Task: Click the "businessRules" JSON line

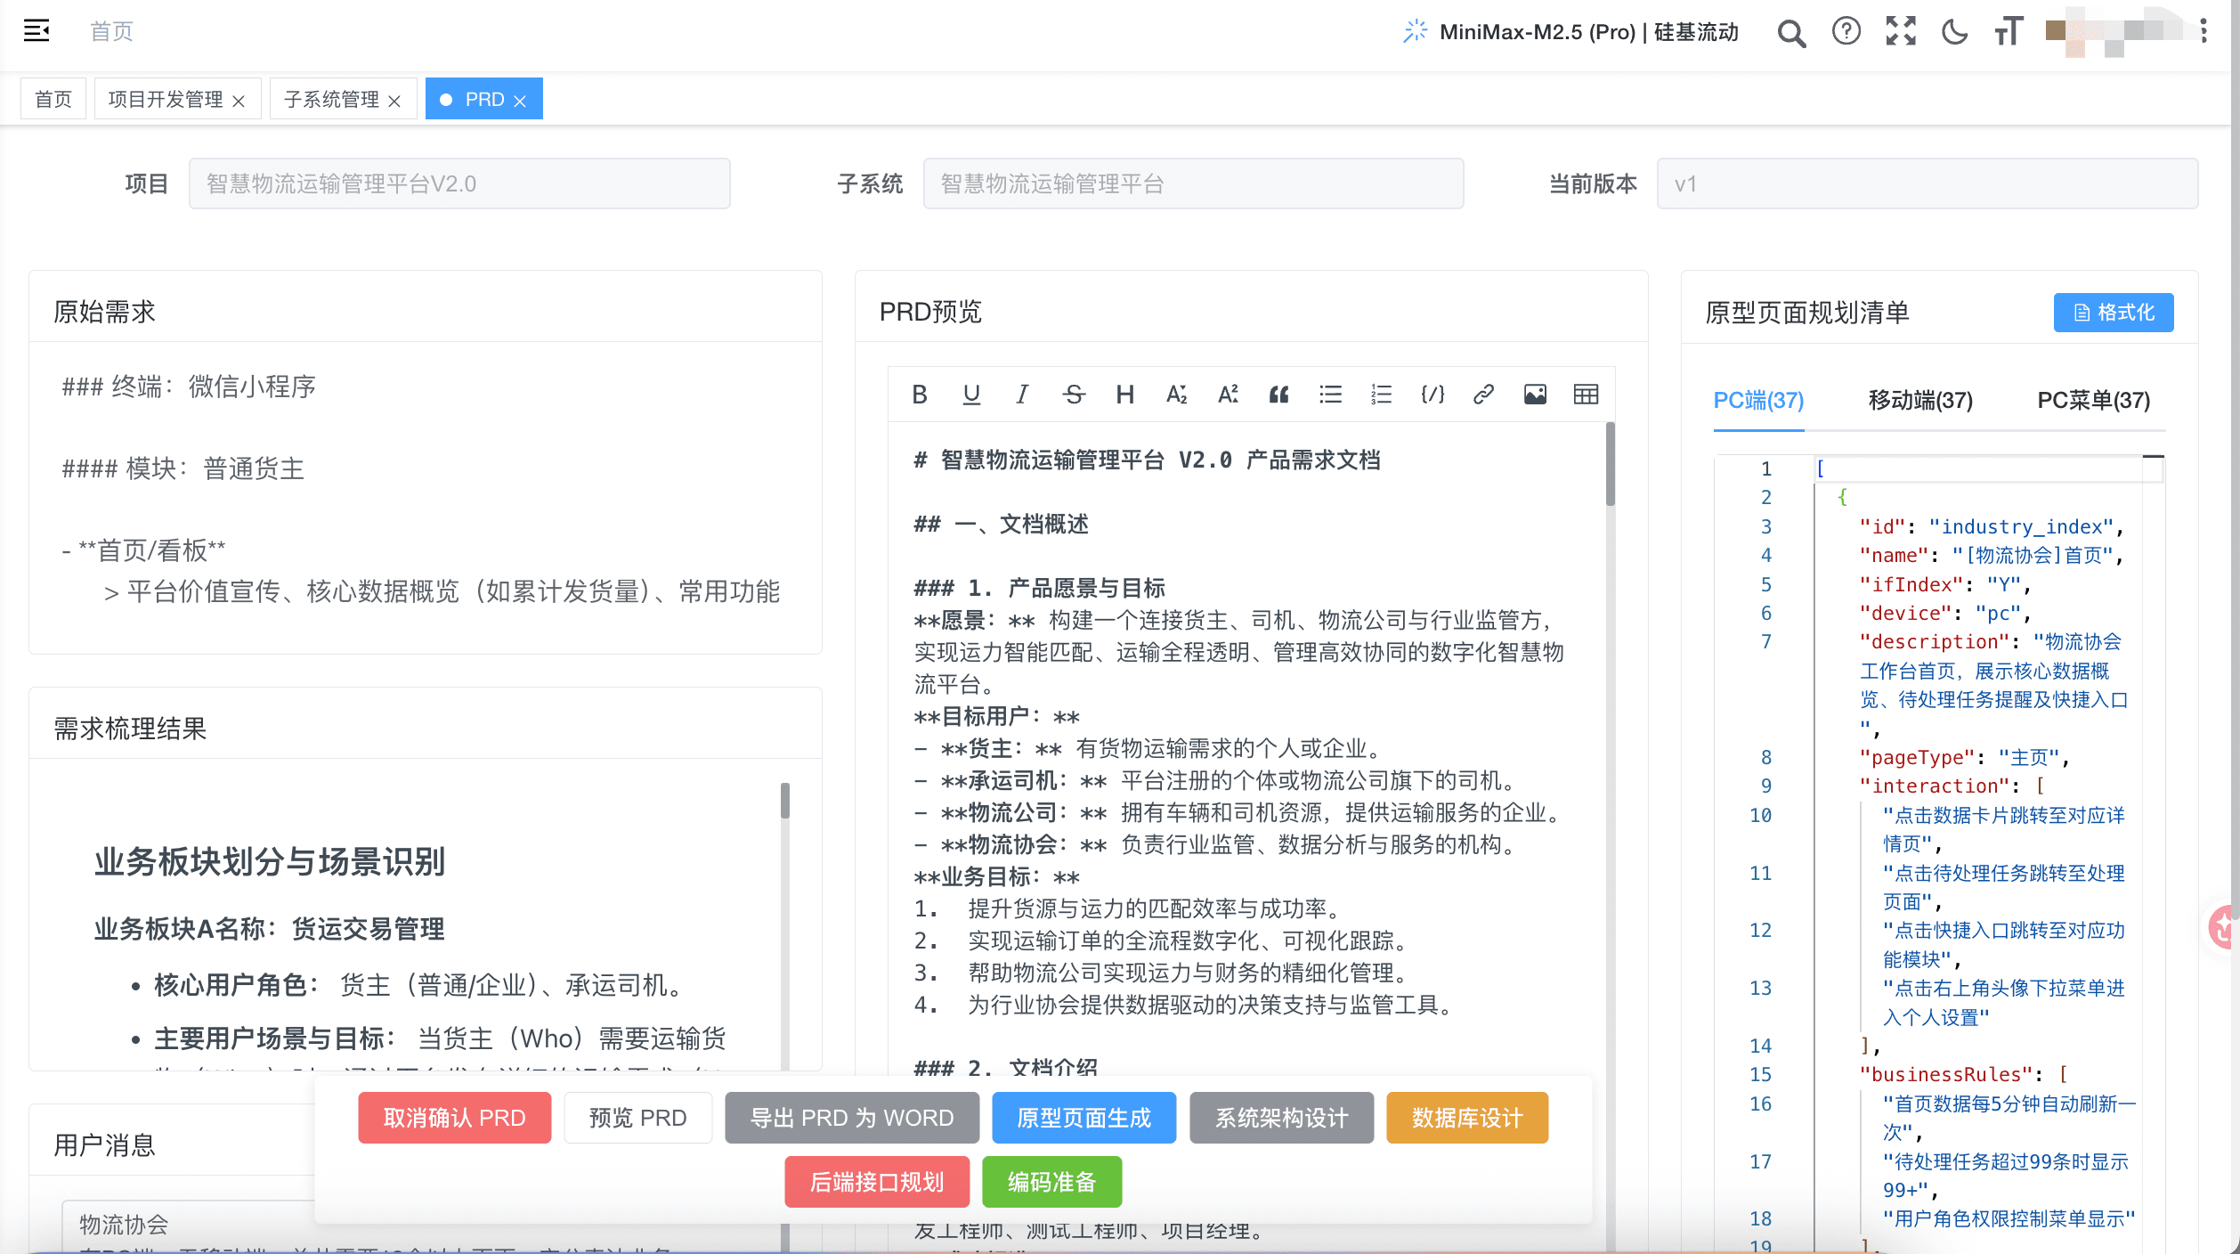Action: 1964,1074
